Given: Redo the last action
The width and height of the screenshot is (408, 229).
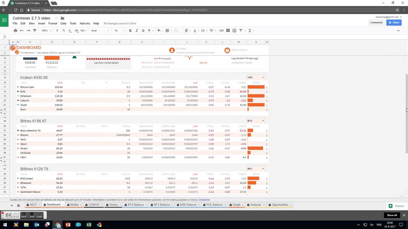Looking at the screenshot, I should [28, 31].
